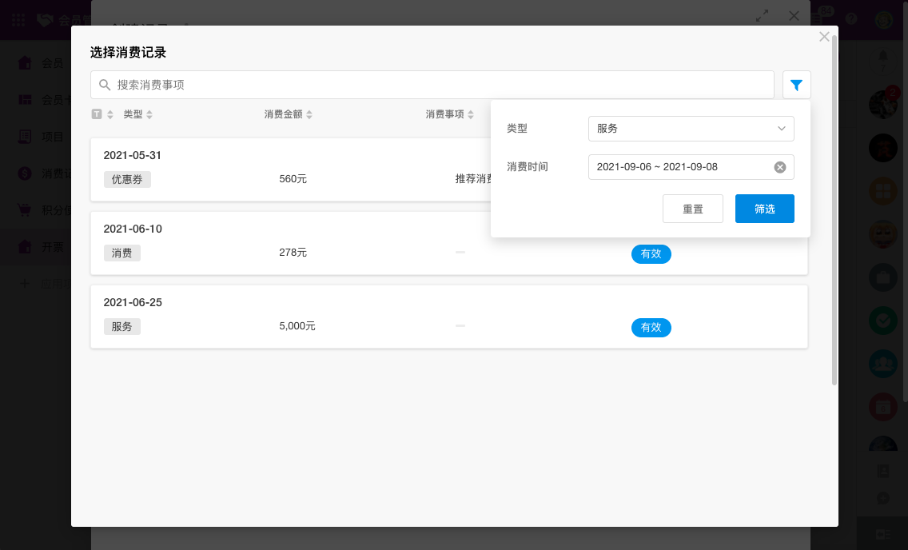The height and width of the screenshot is (550, 908).
Task: Click the dialog's vertical scrollbar
Action: 834,209
